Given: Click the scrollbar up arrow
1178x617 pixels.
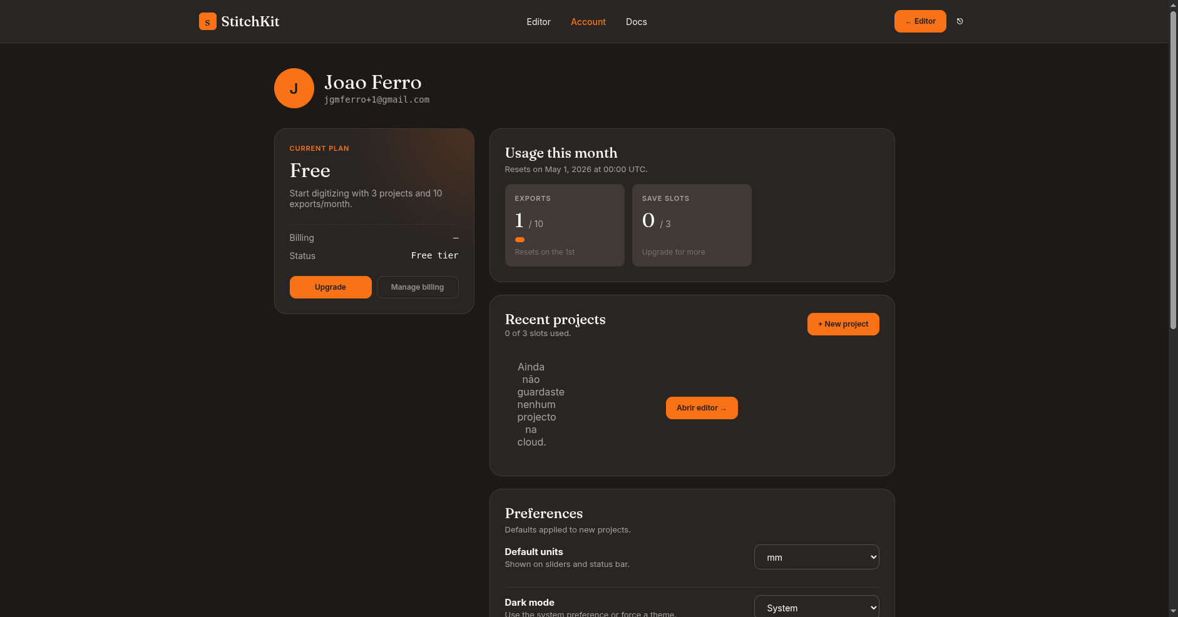Looking at the screenshot, I should point(1173,5).
